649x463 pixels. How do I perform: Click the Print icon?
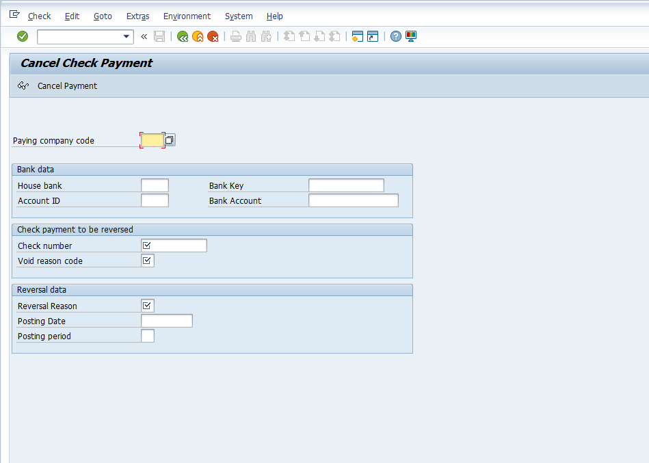tap(236, 36)
